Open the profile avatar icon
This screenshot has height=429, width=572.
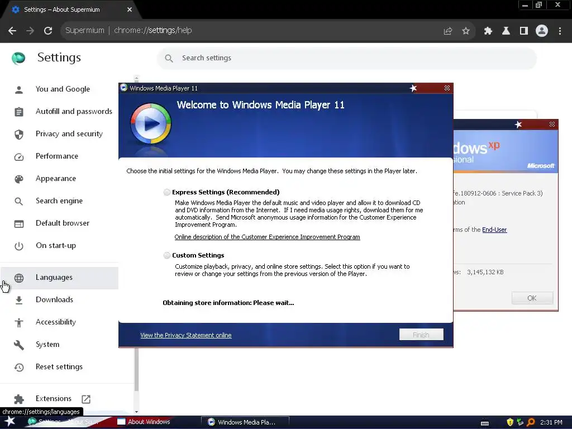[x=542, y=31]
